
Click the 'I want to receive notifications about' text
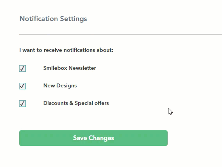pos(66,50)
